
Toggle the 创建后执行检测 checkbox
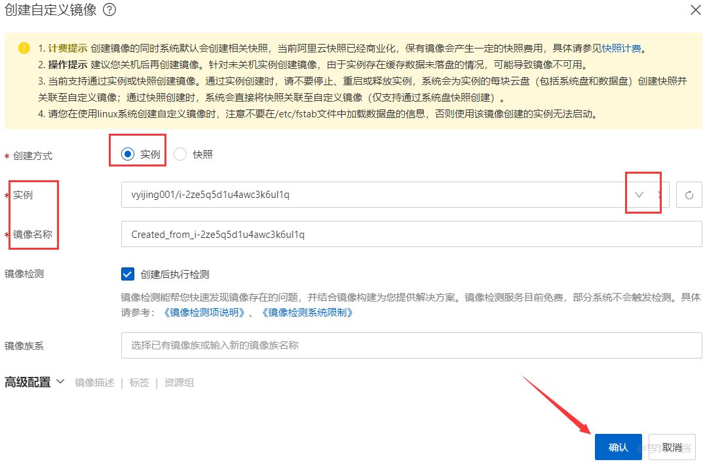pyautogui.click(x=128, y=274)
